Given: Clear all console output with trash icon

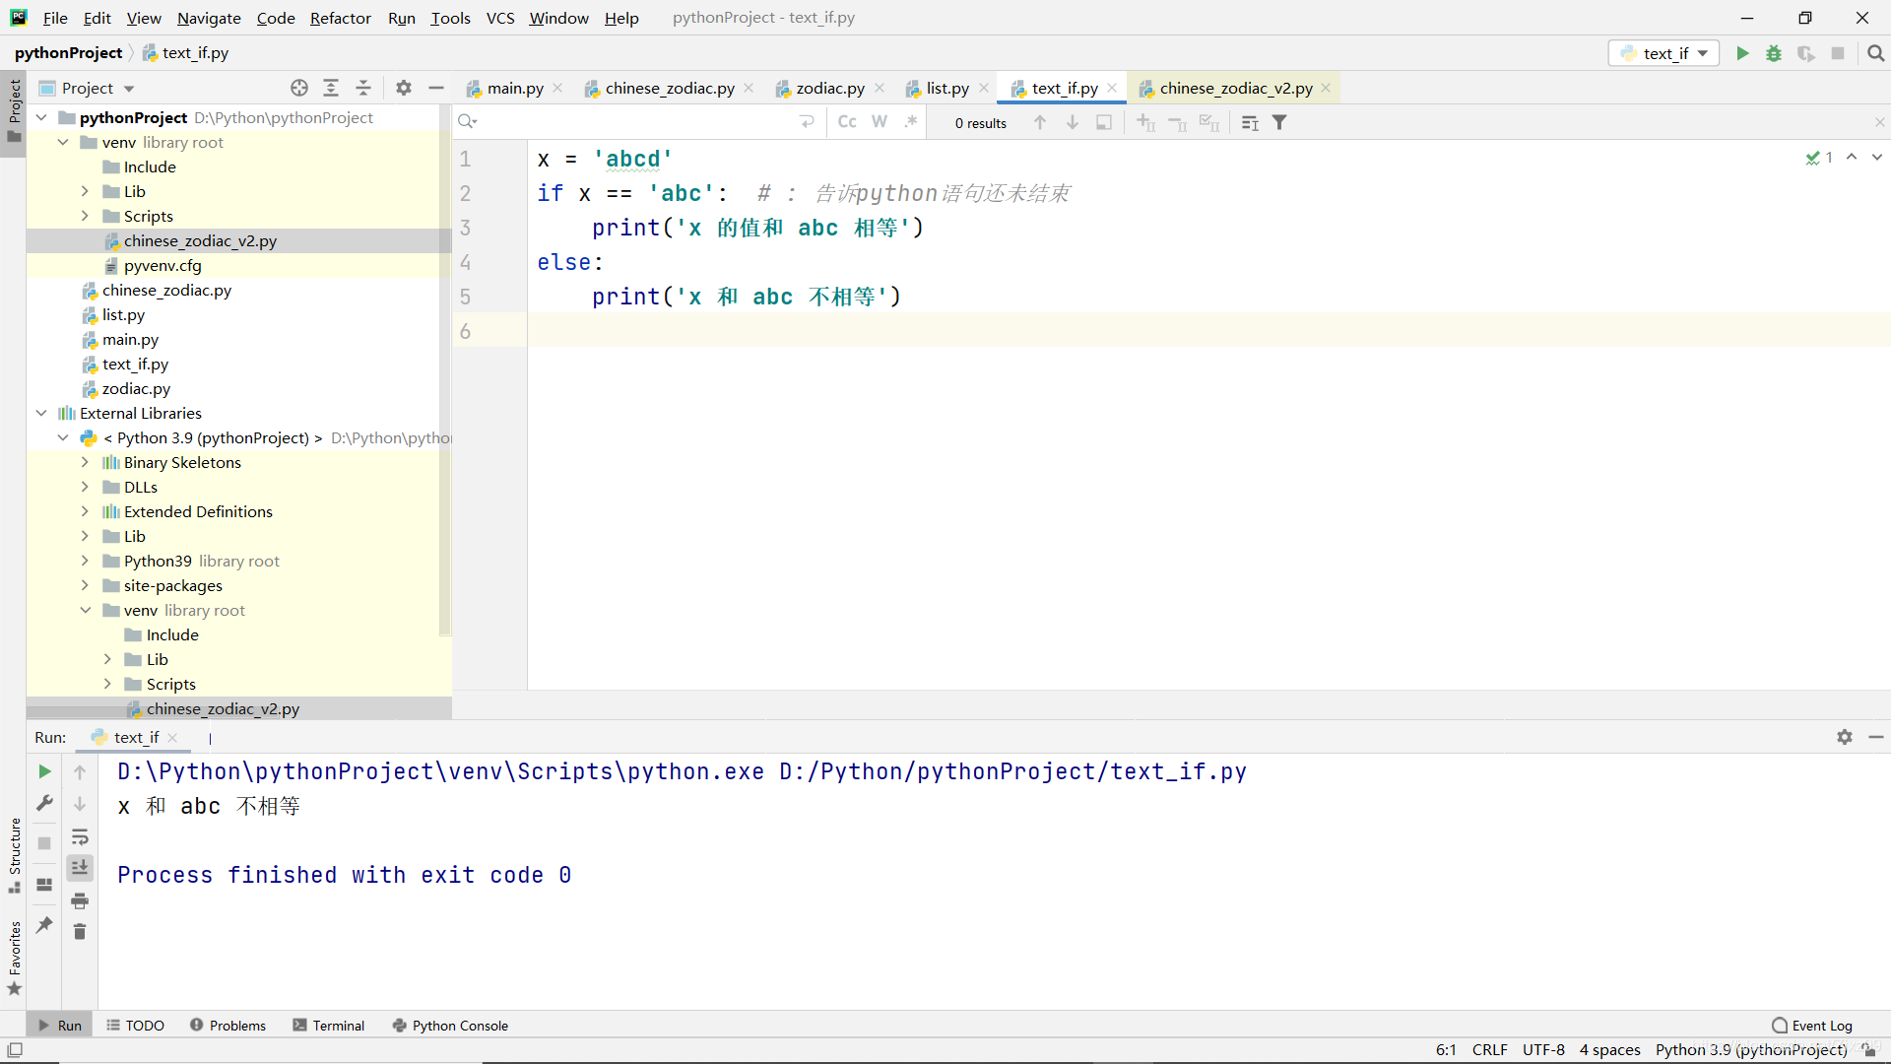Looking at the screenshot, I should [80, 931].
